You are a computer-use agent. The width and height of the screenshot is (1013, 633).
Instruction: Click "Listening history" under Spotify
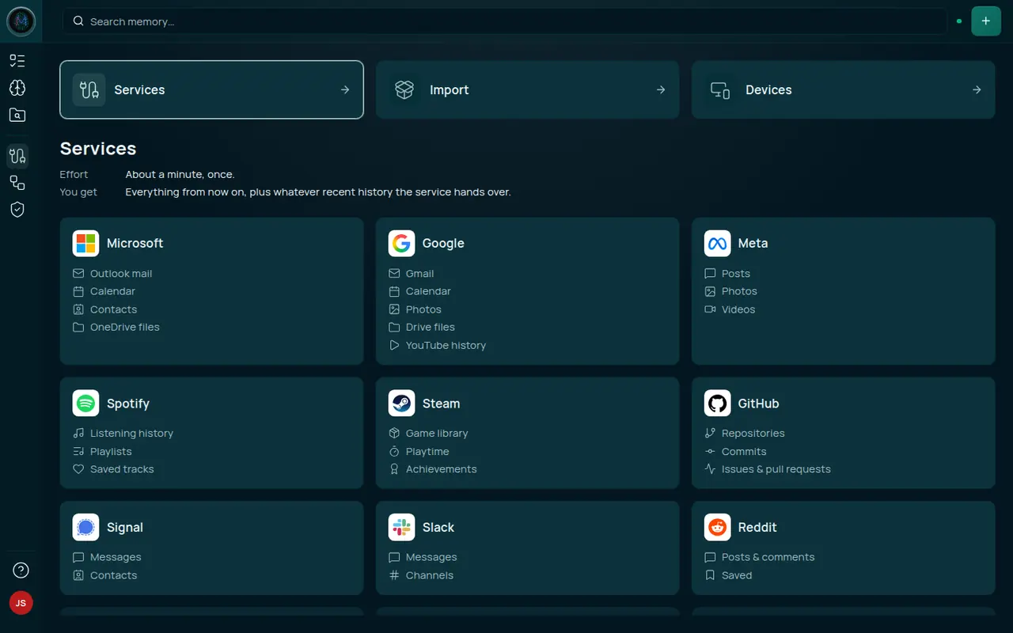131,434
